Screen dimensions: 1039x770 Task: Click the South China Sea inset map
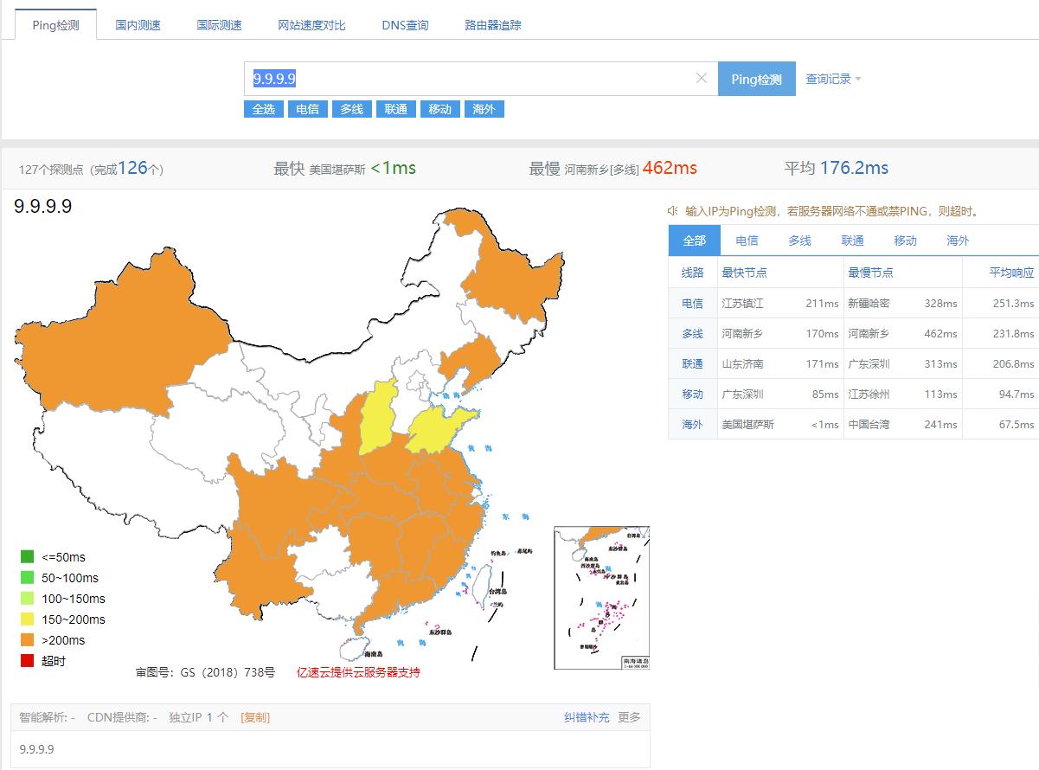[601, 597]
